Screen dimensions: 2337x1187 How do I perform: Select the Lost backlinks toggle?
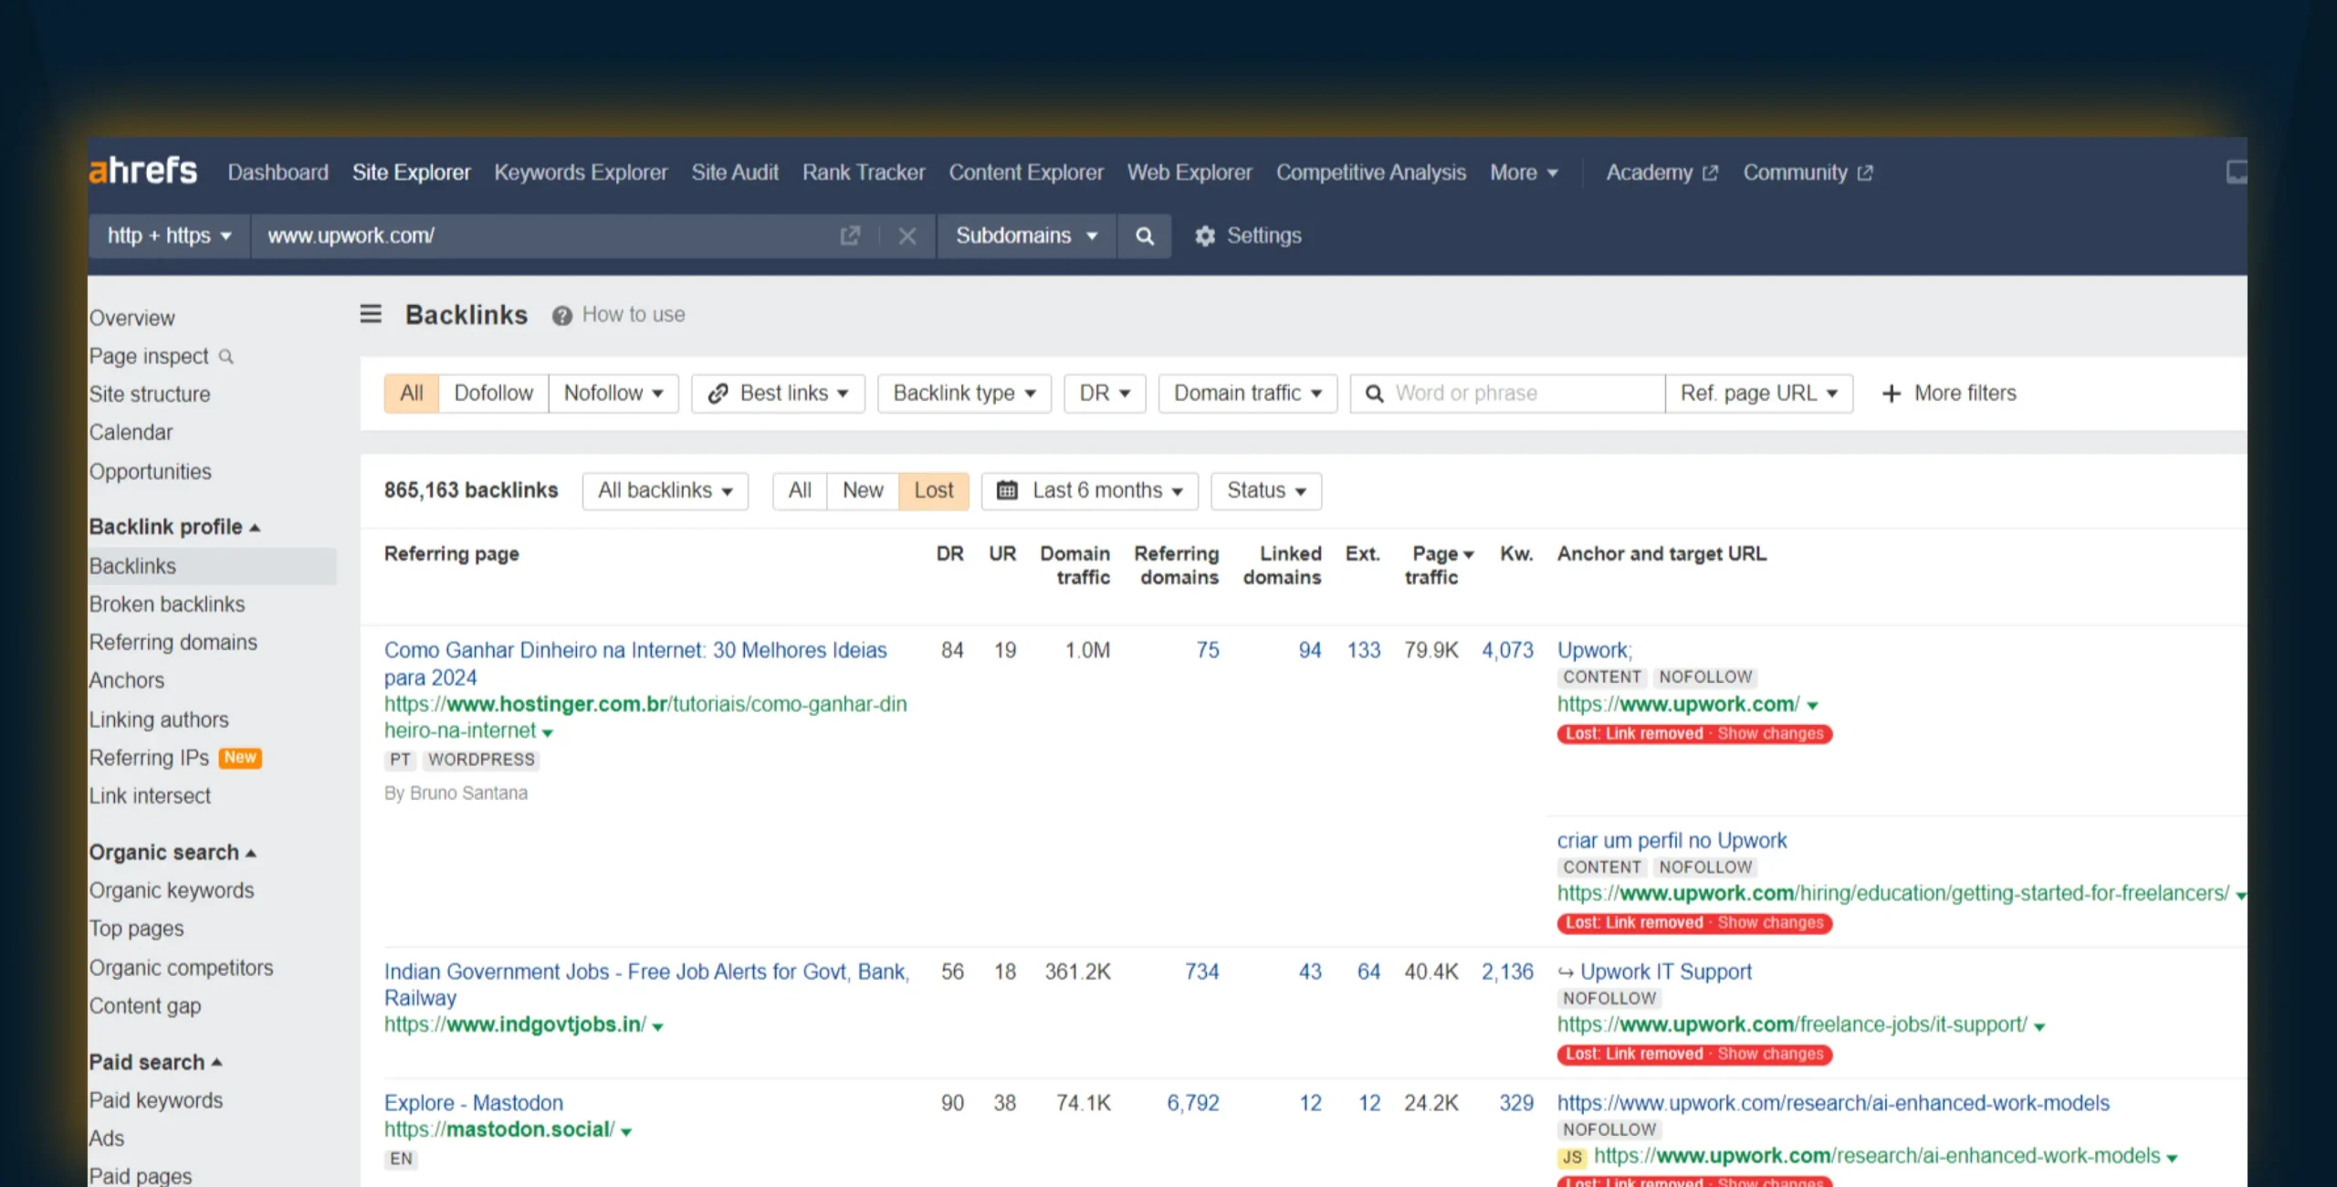tap(933, 490)
